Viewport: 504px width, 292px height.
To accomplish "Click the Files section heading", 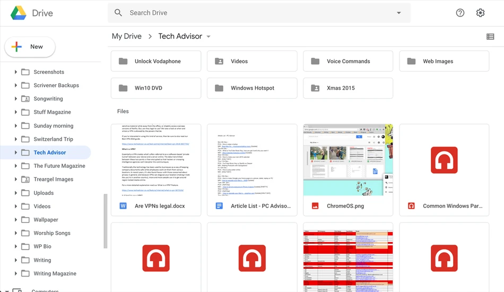I will click(123, 111).
